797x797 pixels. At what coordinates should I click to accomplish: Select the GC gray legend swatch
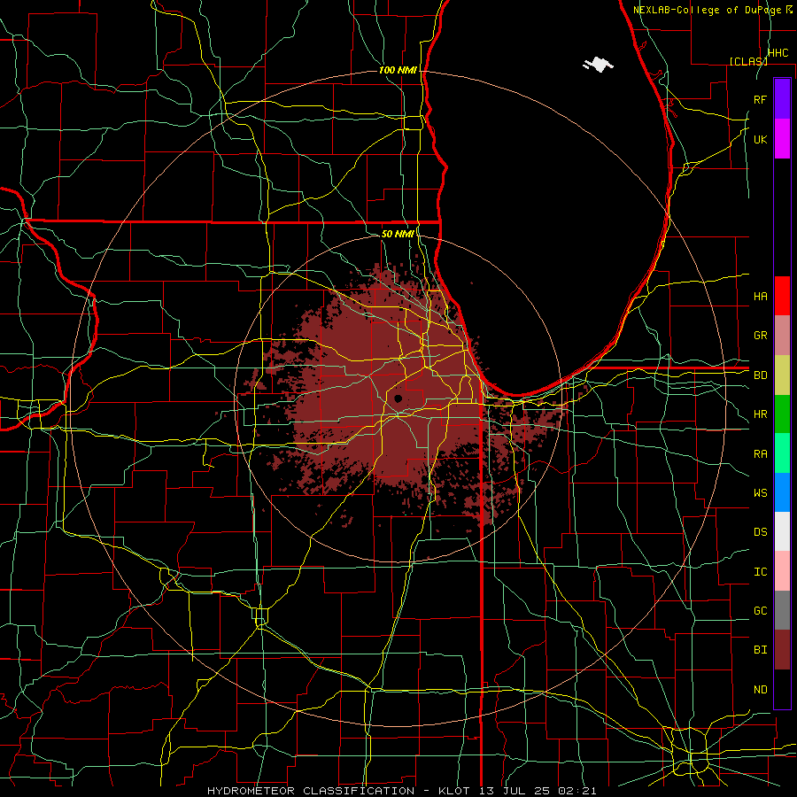pos(782,610)
